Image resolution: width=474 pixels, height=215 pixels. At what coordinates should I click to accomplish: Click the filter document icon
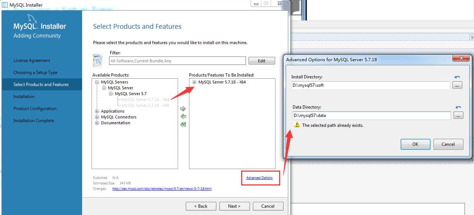pos(98,60)
